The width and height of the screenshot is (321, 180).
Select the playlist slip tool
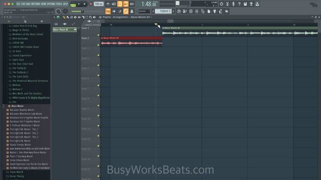[79, 17]
